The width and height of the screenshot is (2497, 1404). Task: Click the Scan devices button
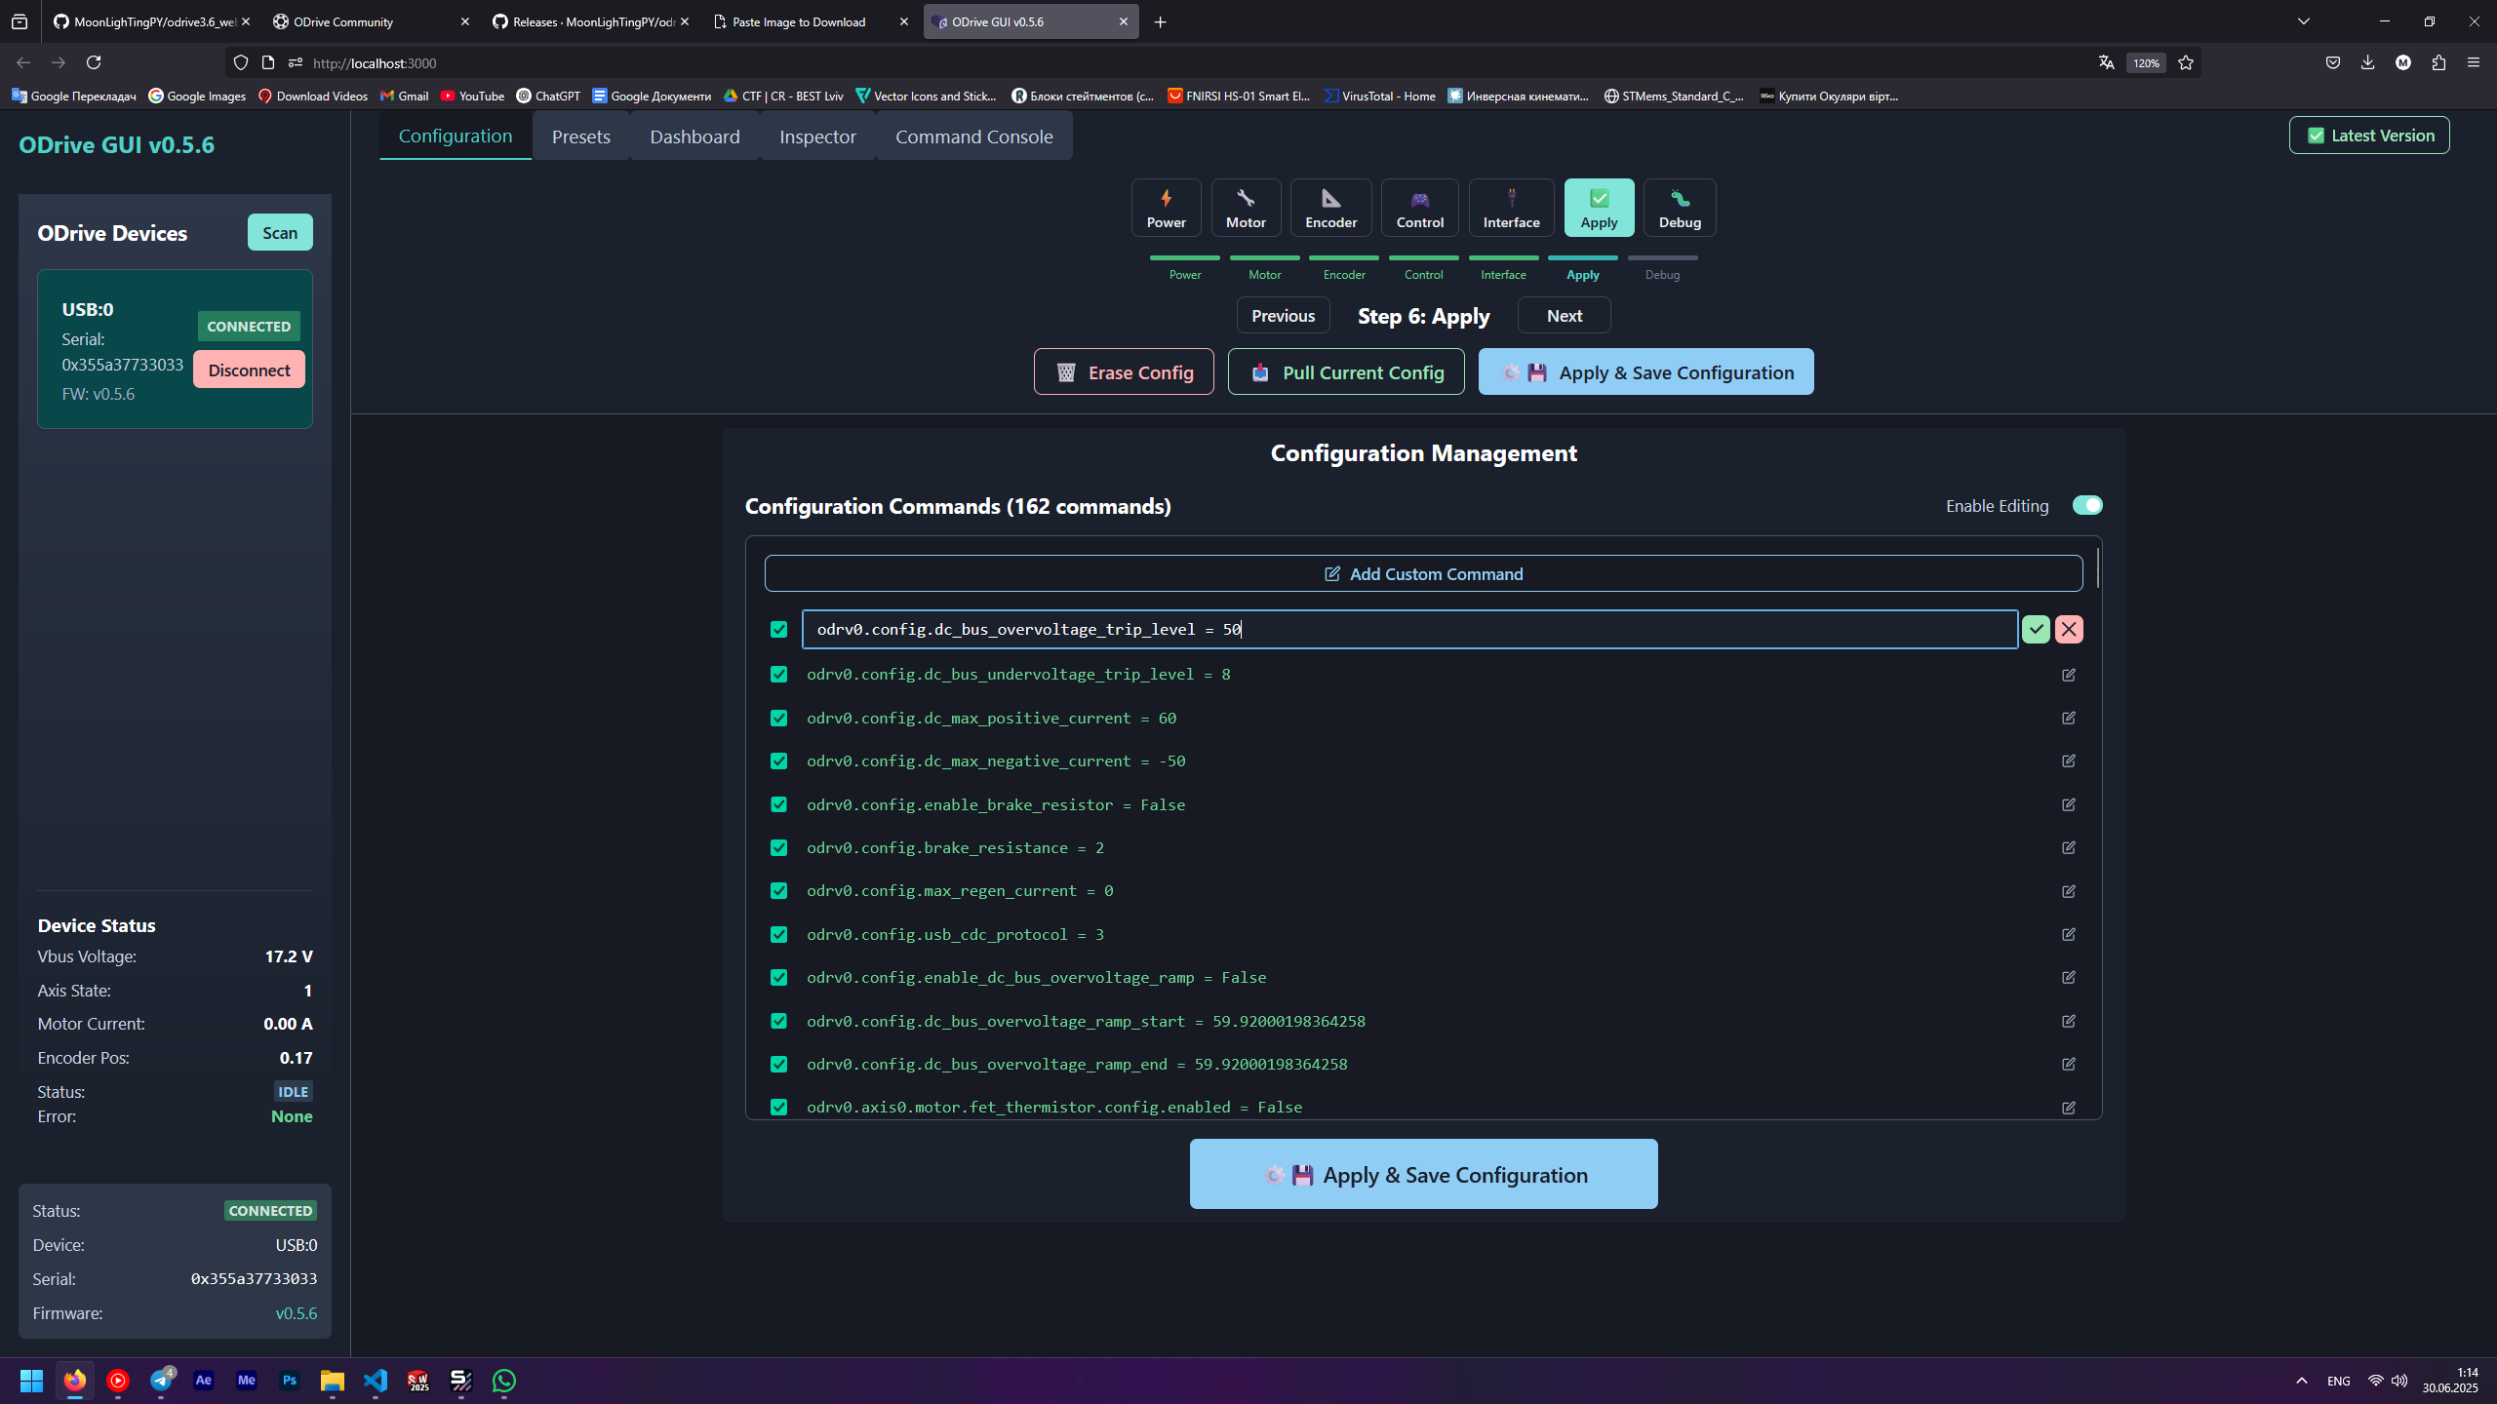click(280, 232)
